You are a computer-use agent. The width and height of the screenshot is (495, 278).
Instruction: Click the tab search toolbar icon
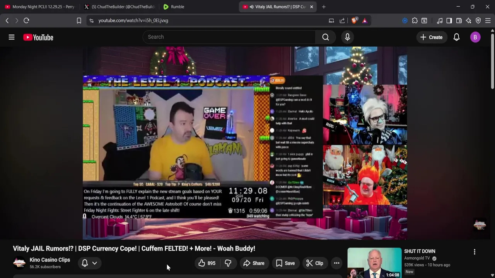click(x=424, y=20)
